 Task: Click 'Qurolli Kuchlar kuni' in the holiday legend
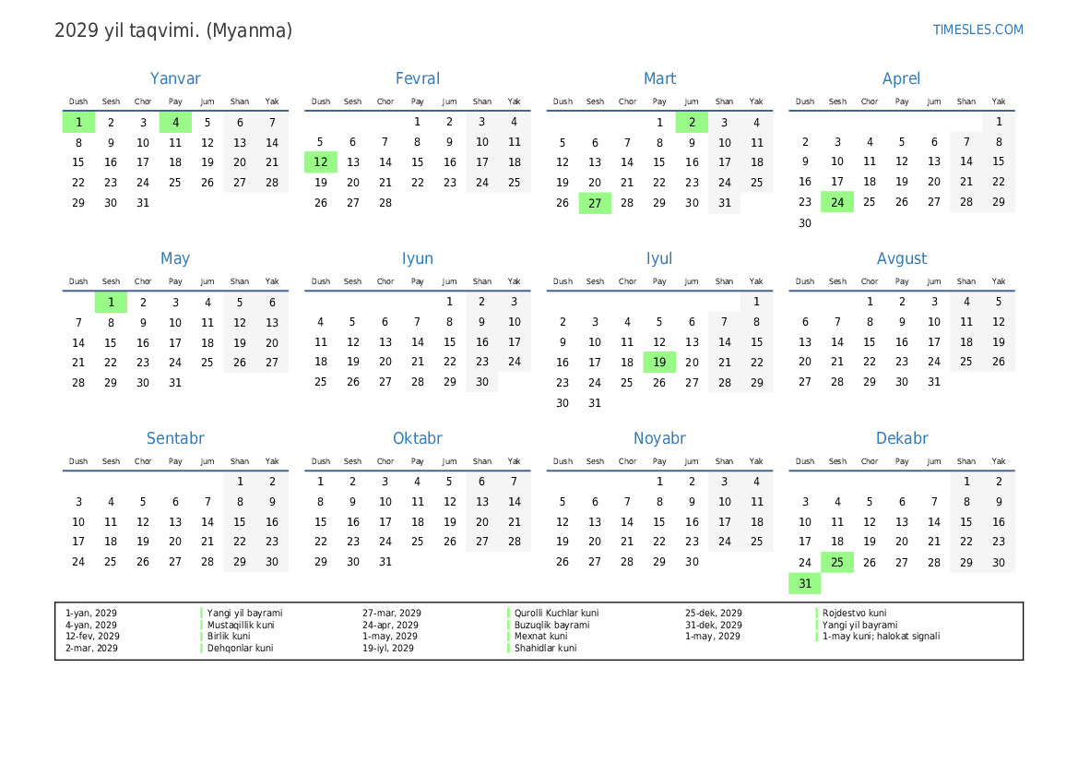(x=556, y=613)
